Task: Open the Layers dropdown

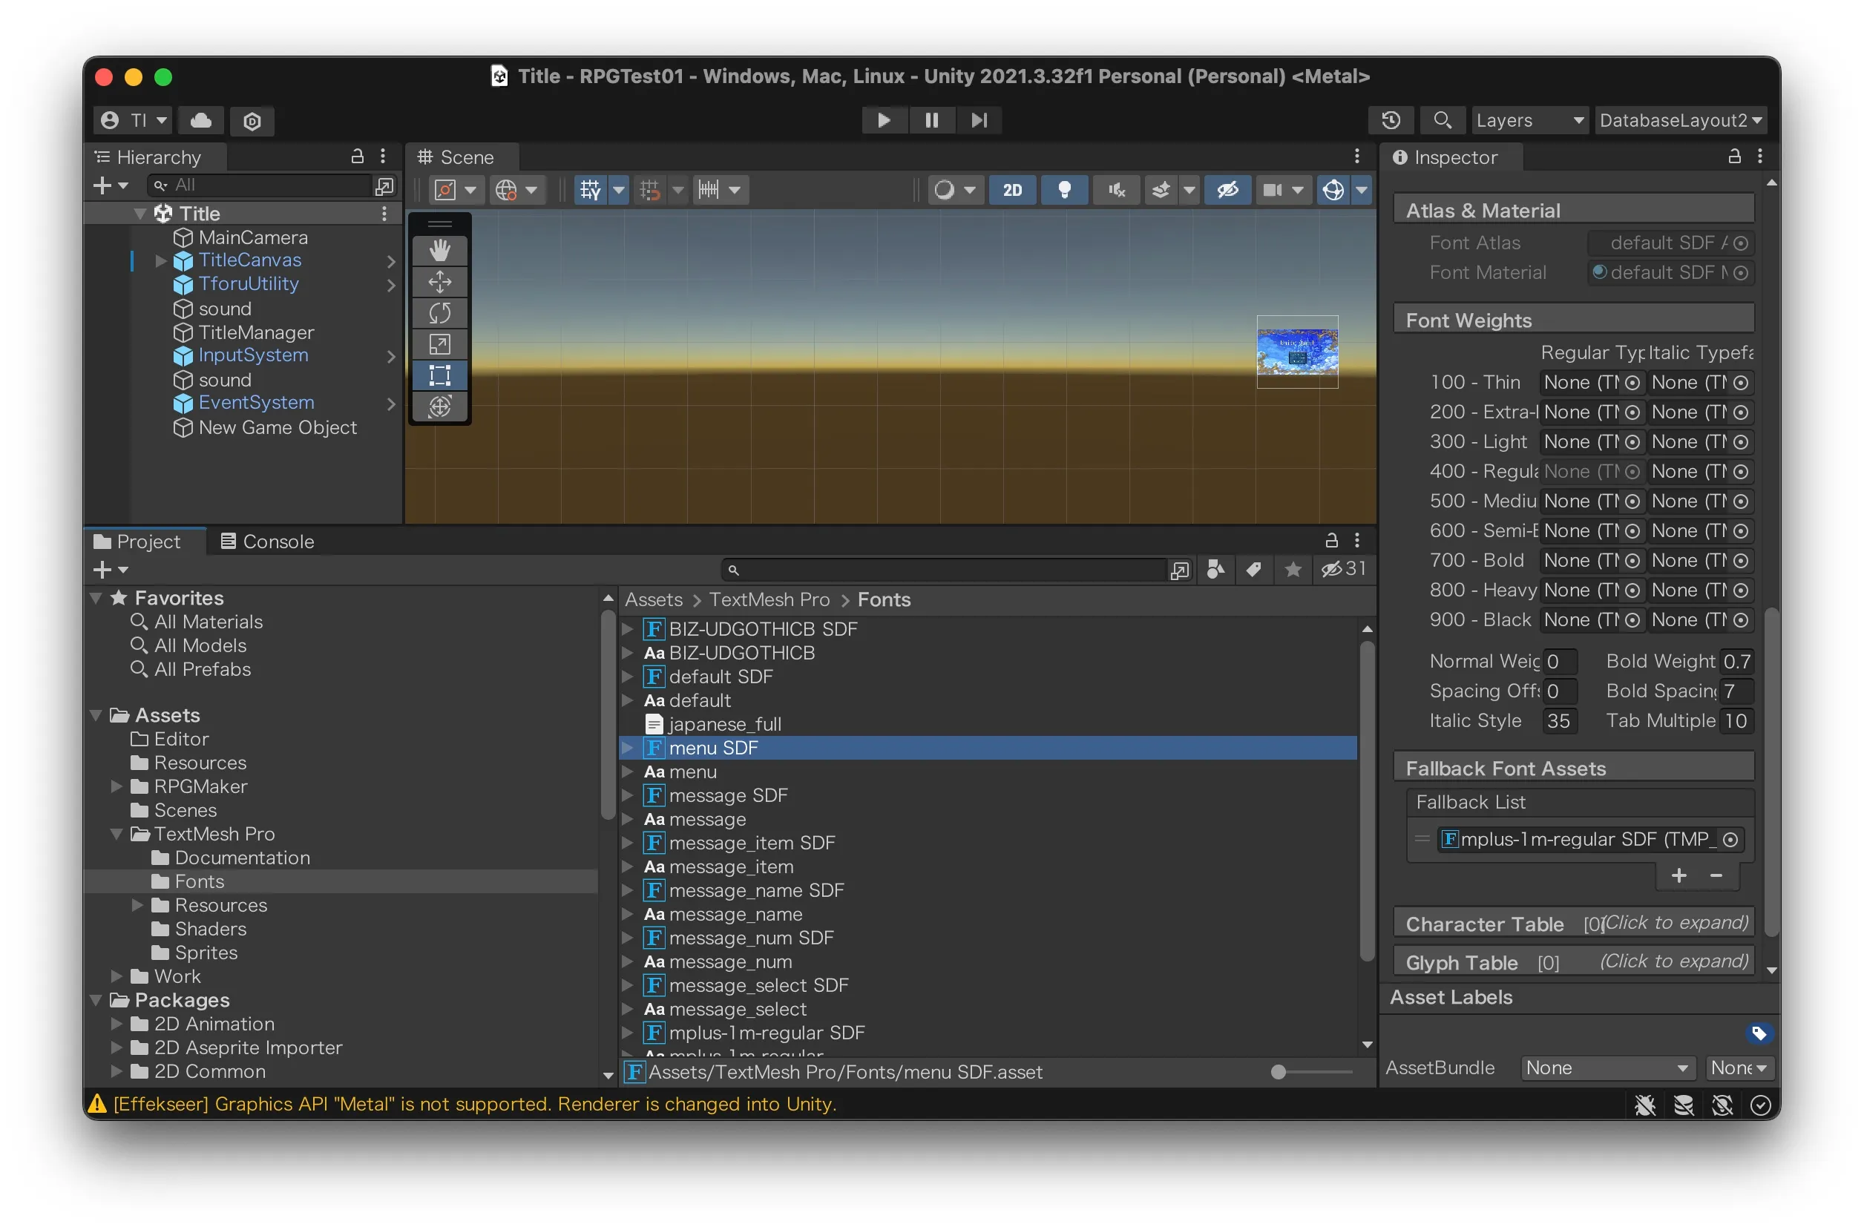Action: coord(1529,120)
